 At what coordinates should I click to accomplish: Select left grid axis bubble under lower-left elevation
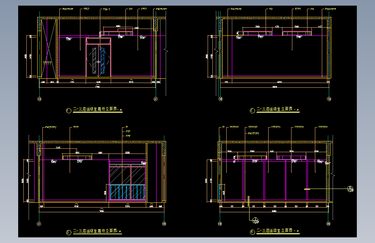coord(39,224)
